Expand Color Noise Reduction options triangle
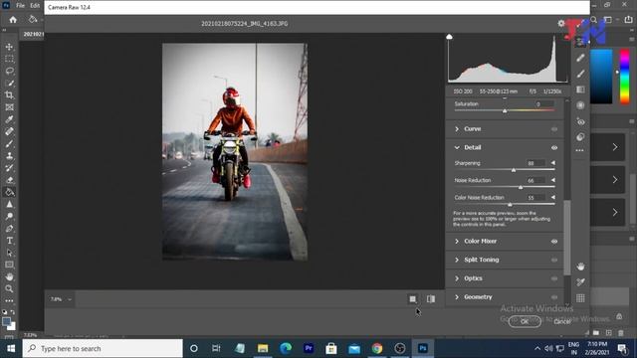 [553, 197]
